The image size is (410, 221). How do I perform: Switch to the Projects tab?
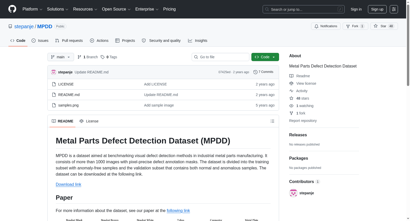125,41
